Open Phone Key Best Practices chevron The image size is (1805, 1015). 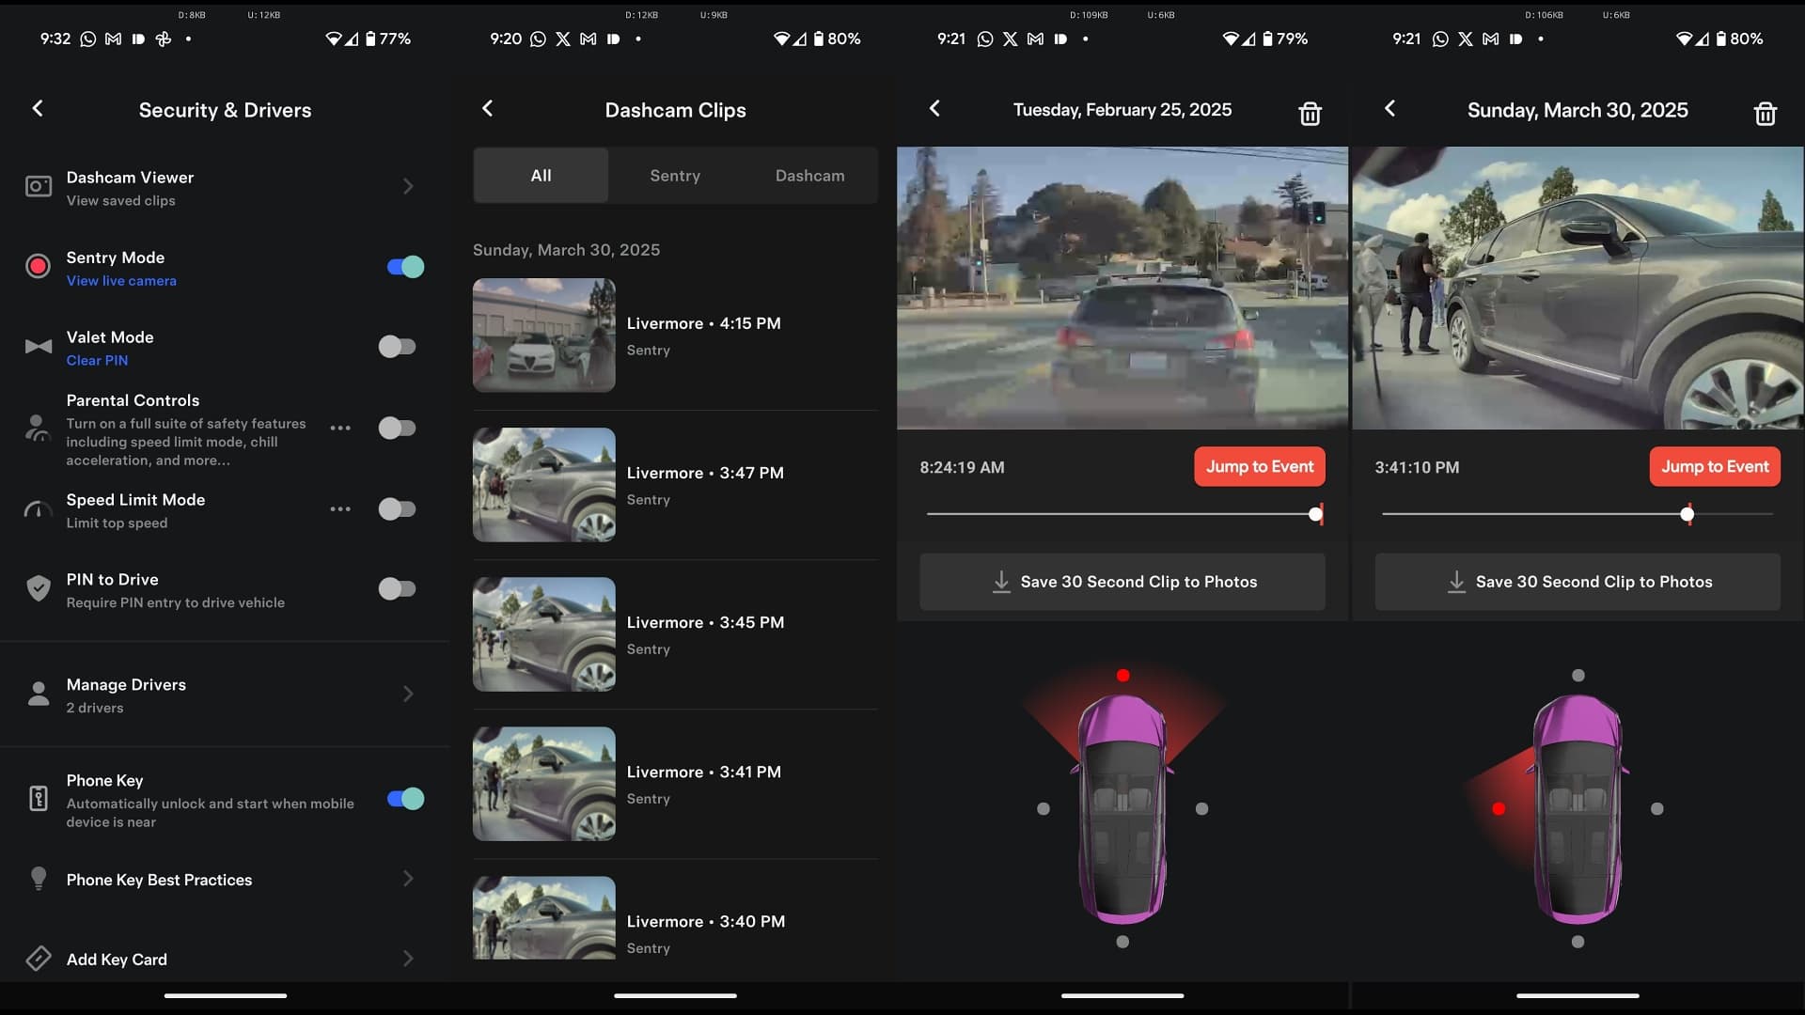(408, 879)
